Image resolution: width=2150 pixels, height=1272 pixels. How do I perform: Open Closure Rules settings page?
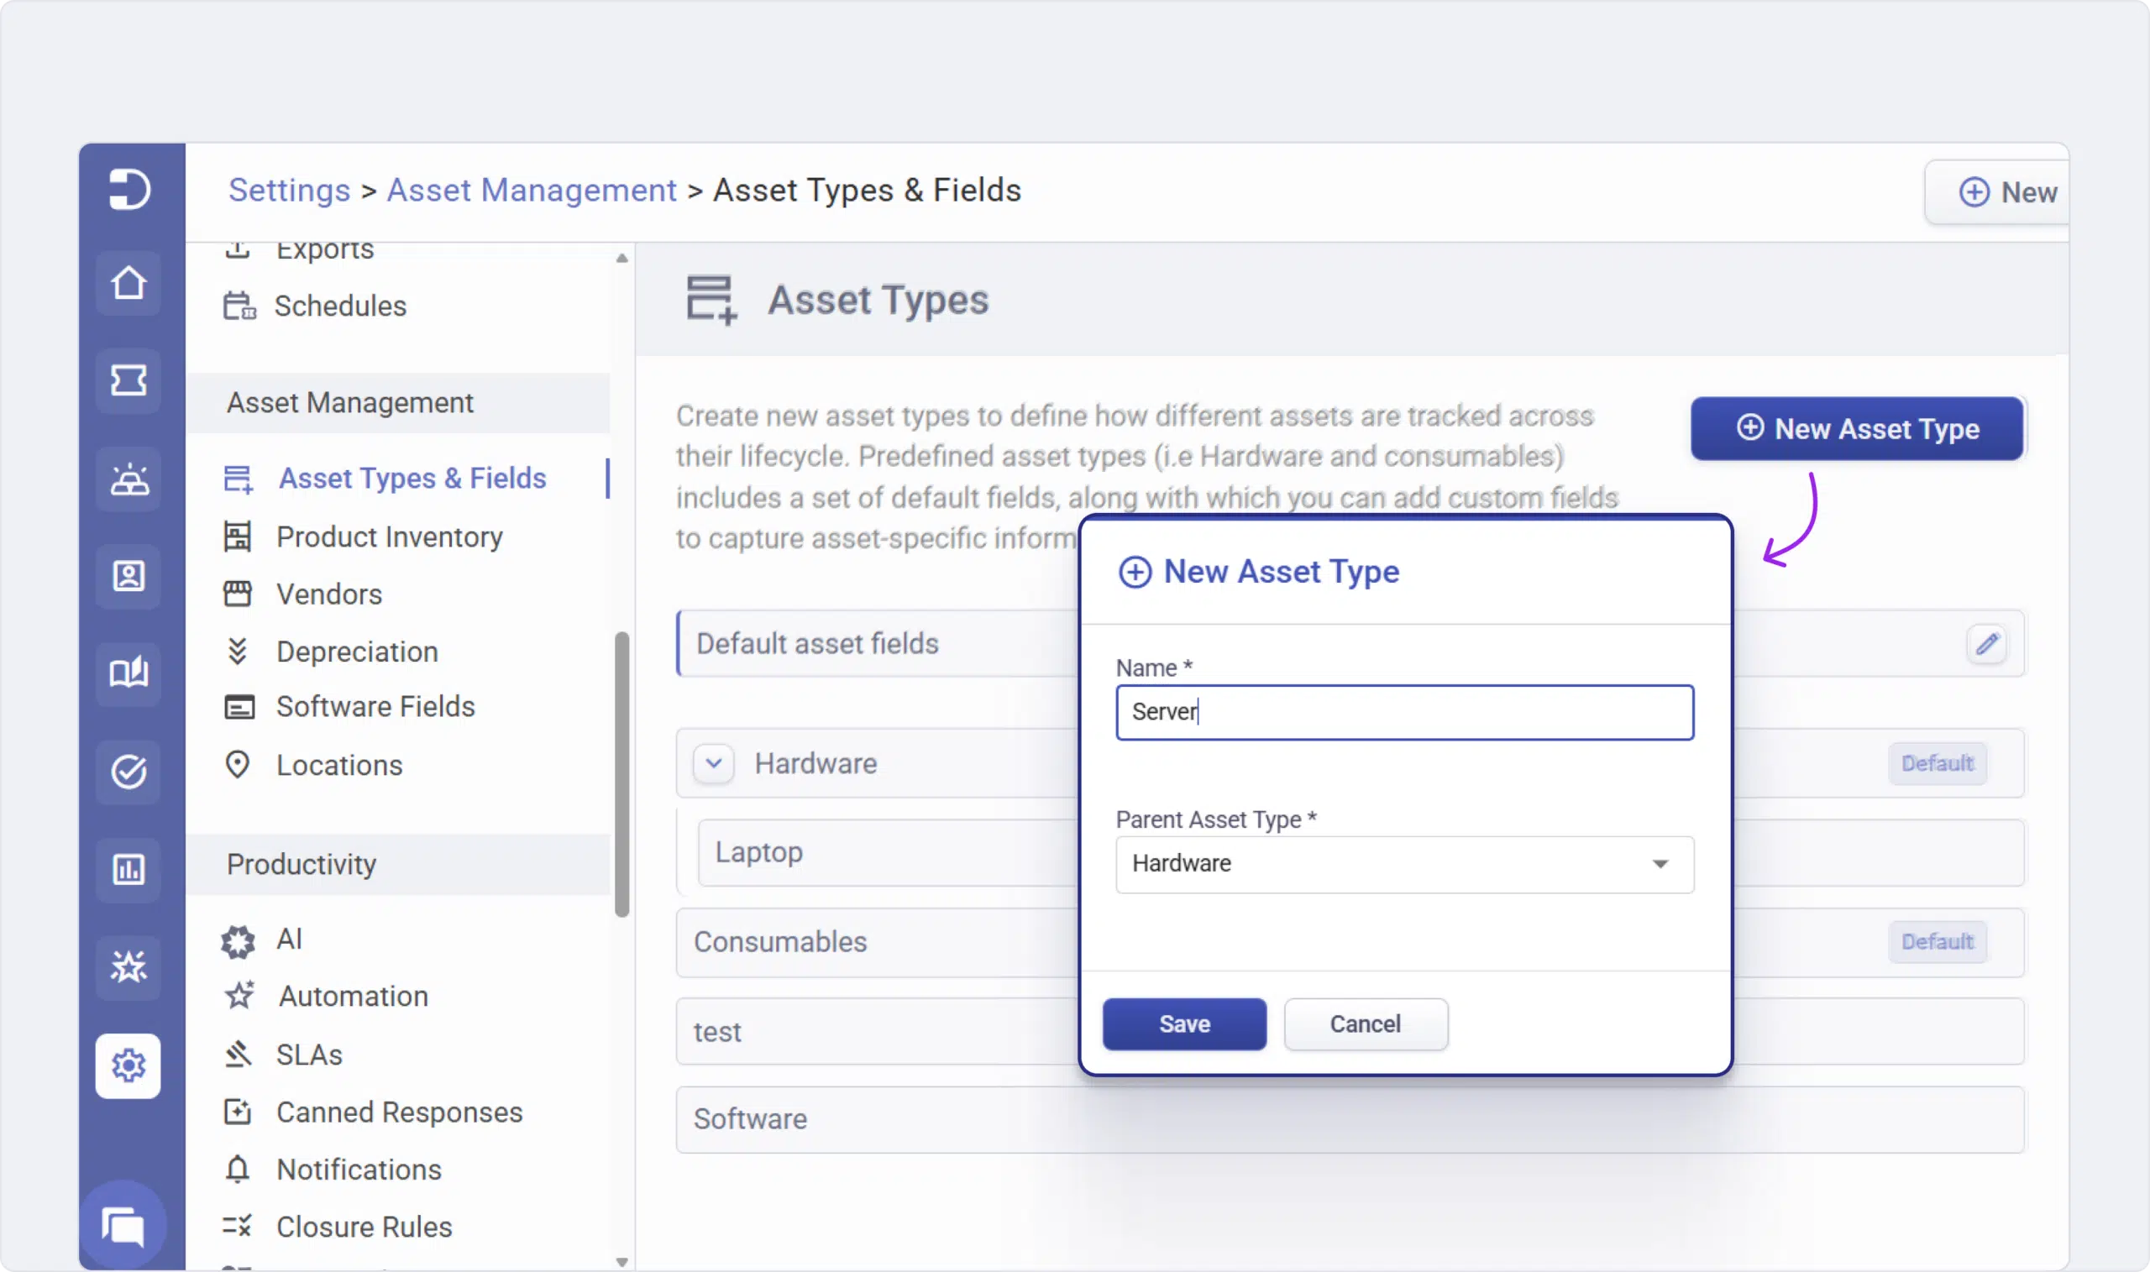click(x=364, y=1227)
